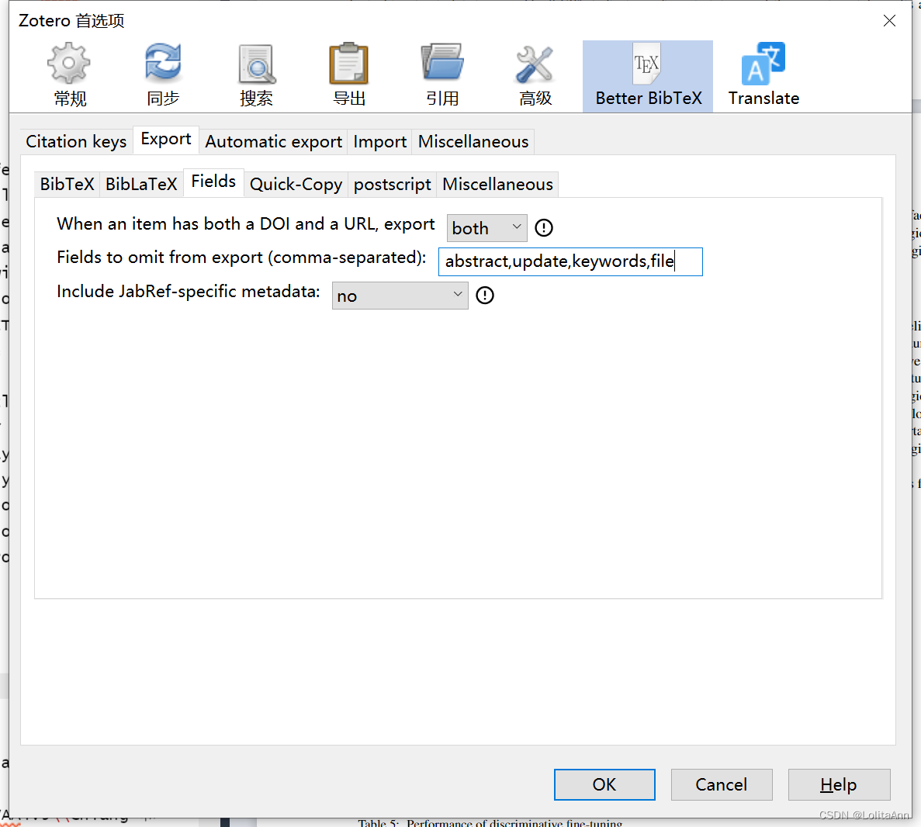Open the 搜索 search preferences pane
The image size is (921, 827).
(257, 75)
